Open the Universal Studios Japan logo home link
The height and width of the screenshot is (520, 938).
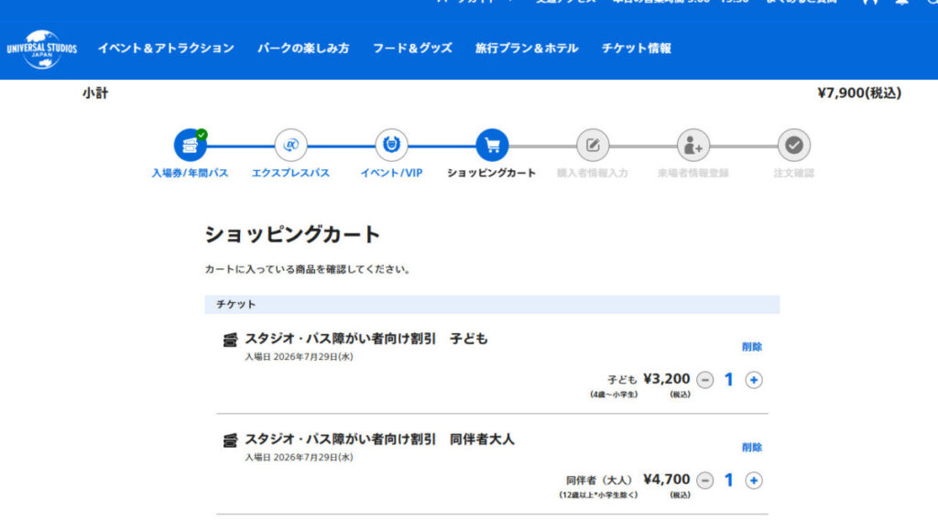[42, 49]
